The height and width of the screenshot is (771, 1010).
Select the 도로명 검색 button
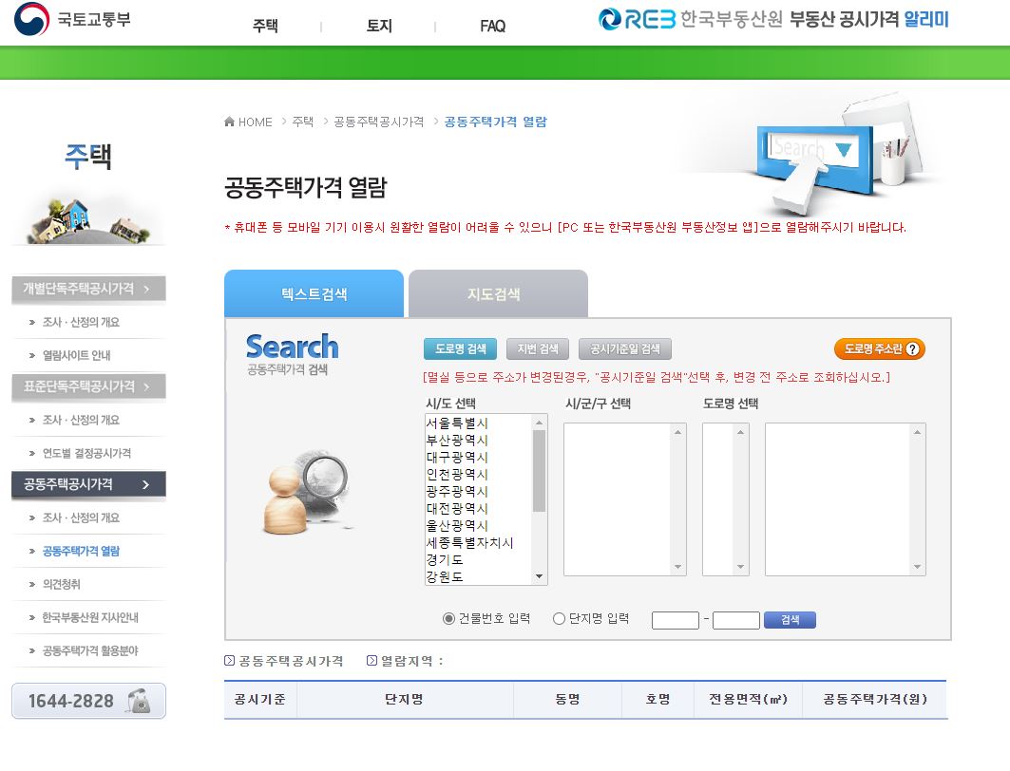[x=460, y=348]
